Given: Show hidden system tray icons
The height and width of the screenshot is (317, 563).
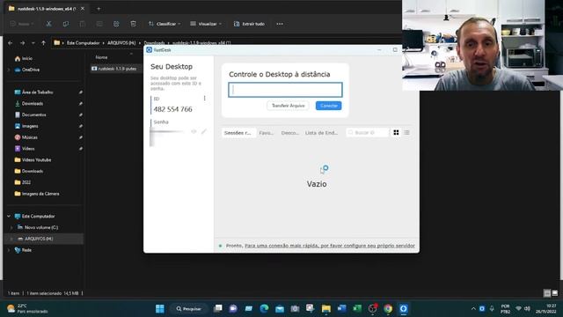Looking at the screenshot, I should 473,309.
